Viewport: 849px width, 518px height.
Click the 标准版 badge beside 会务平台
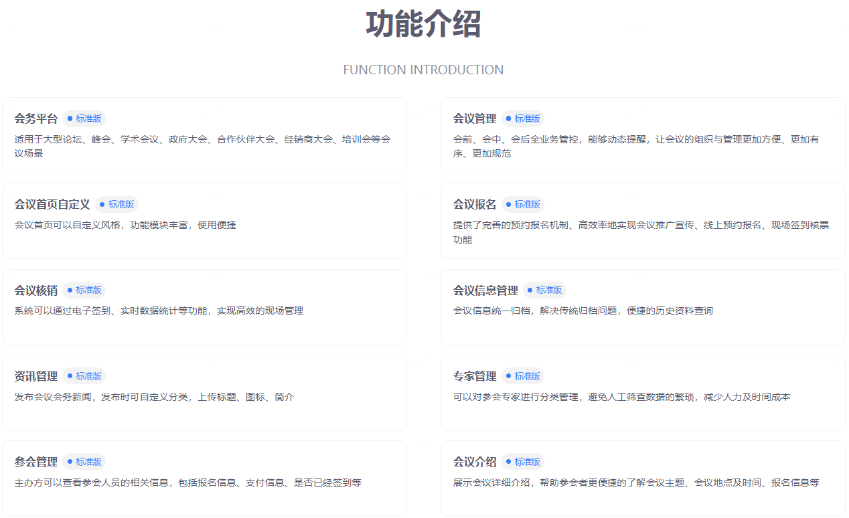[84, 118]
